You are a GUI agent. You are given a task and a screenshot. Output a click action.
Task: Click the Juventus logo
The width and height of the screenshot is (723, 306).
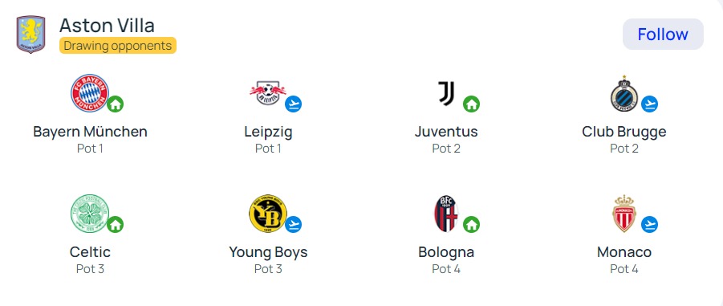click(446, 93)
